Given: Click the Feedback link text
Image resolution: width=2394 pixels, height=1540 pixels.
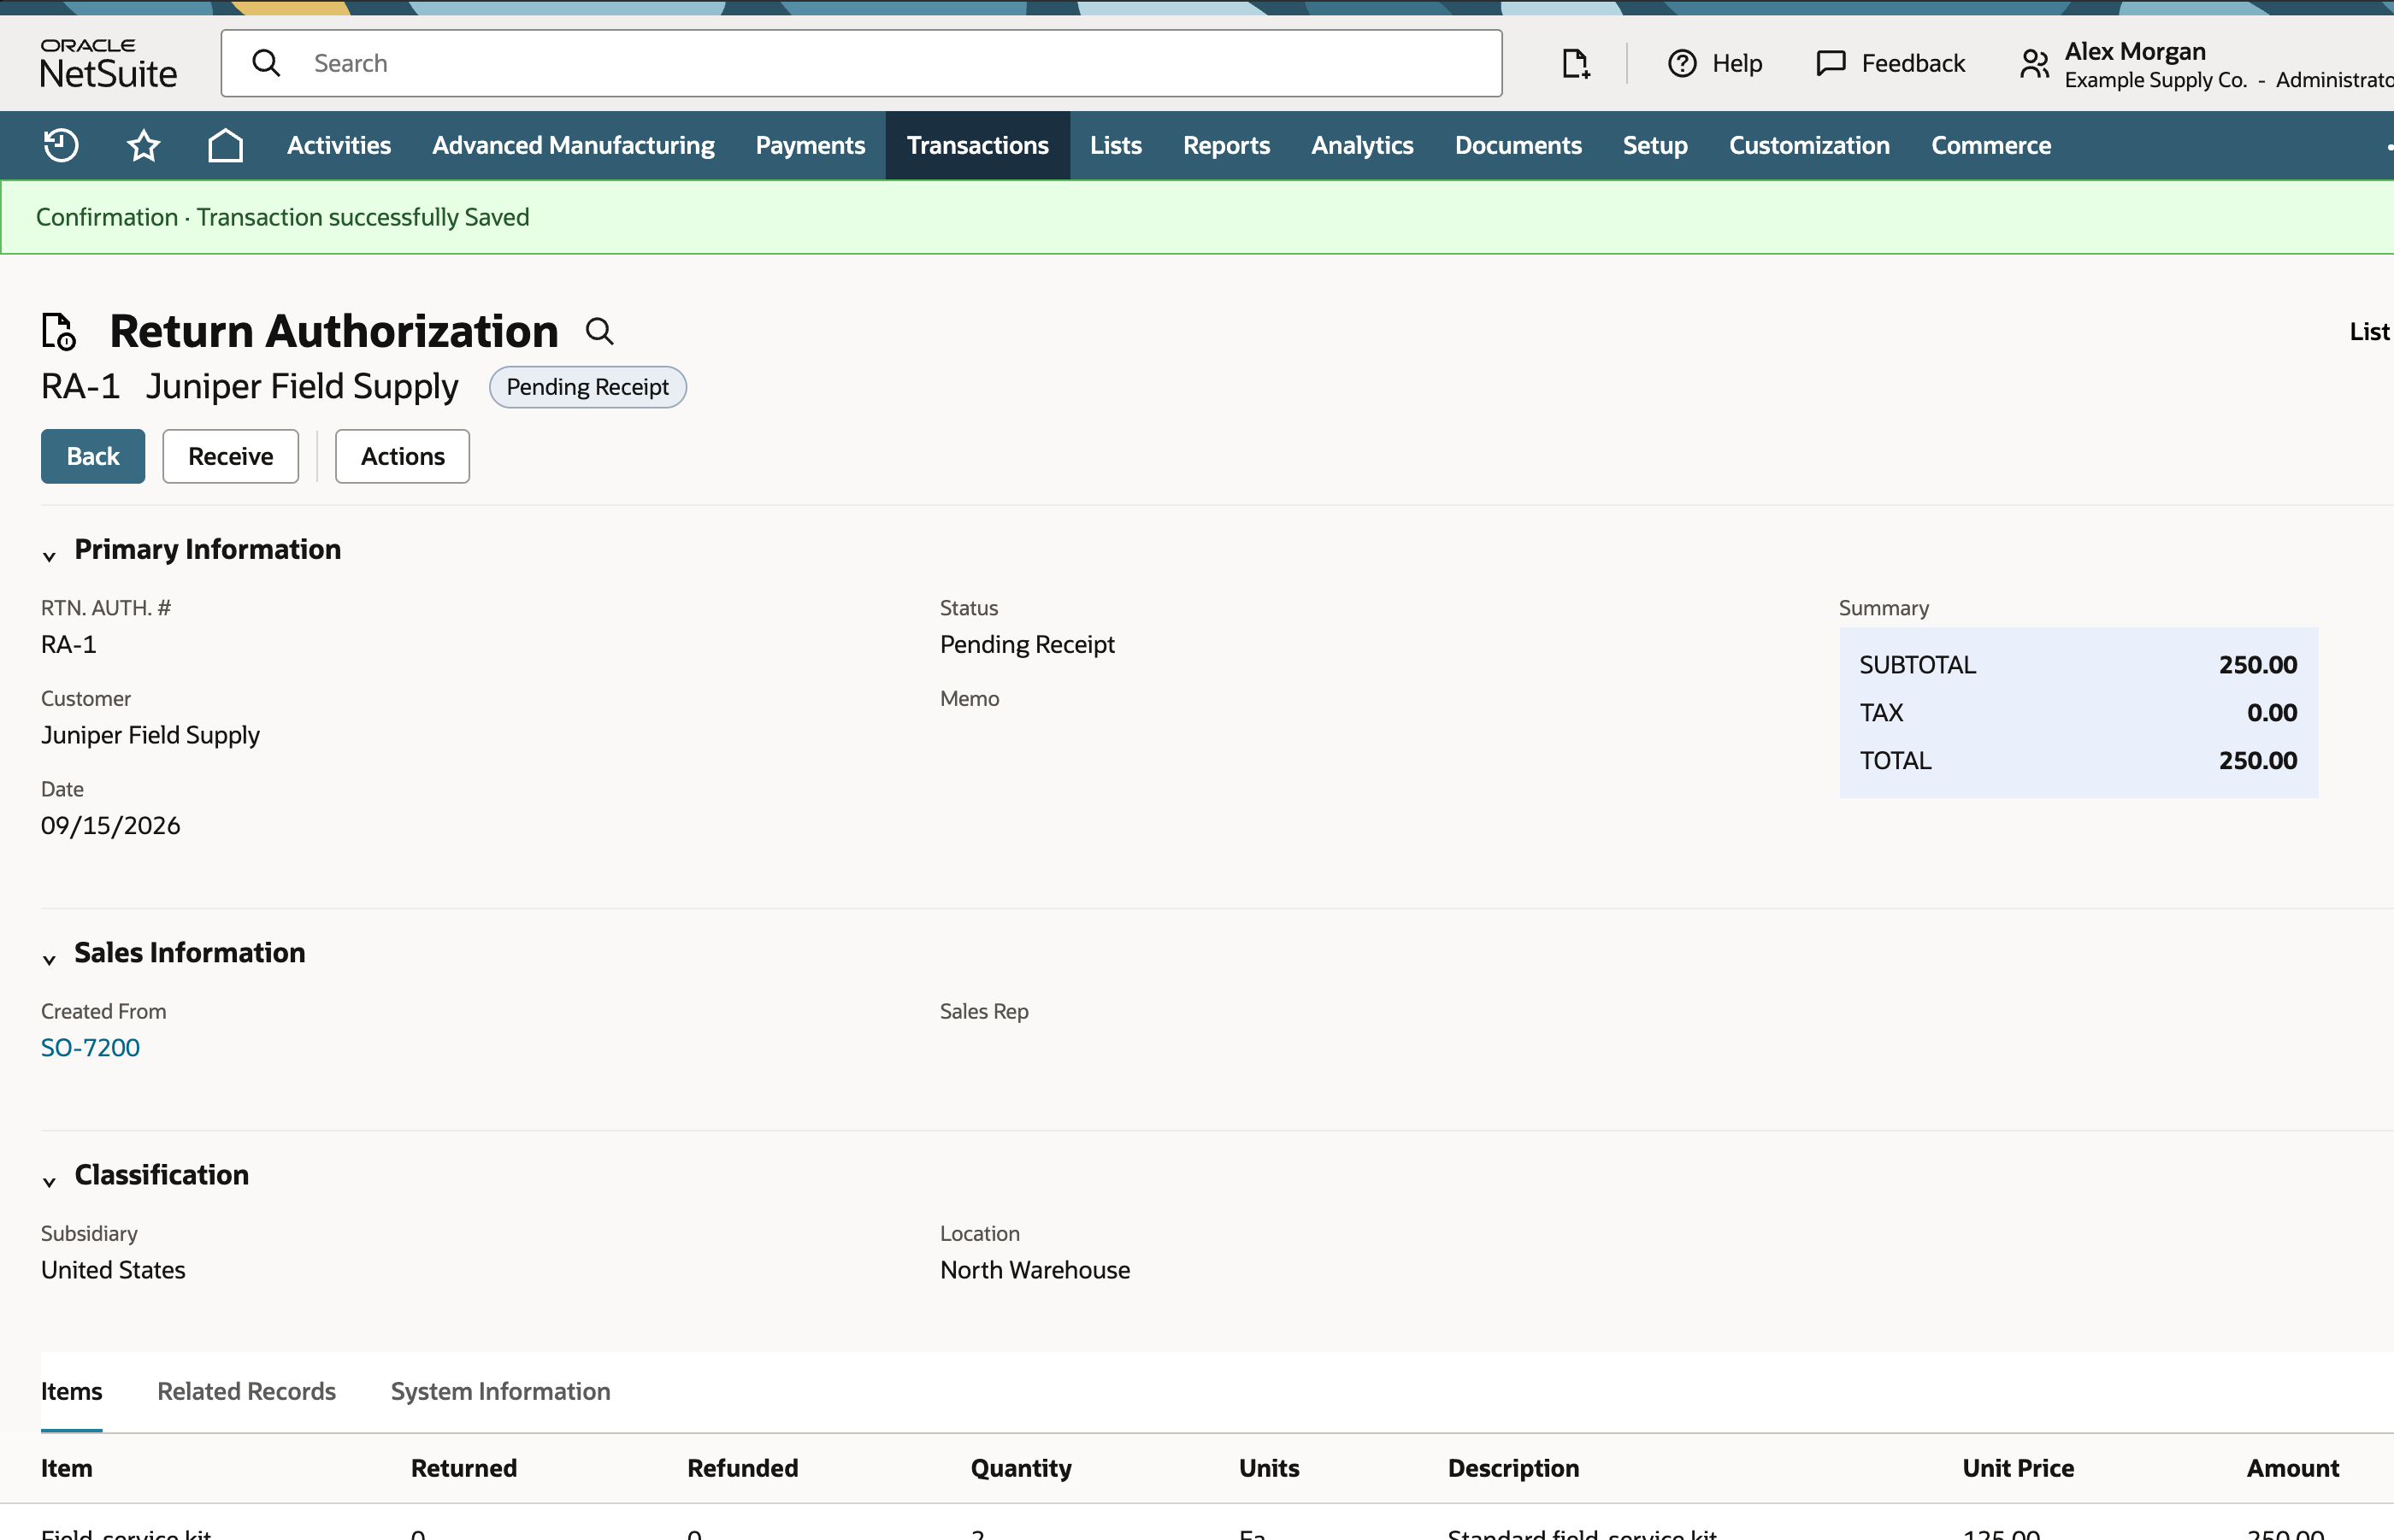Looking at the screenshot, I should [1913, 63].
